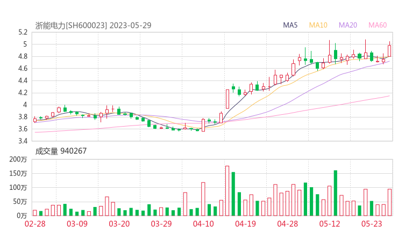Click the 50万 volume axis label
Screen dimensions: 398x236
[20, 202]
